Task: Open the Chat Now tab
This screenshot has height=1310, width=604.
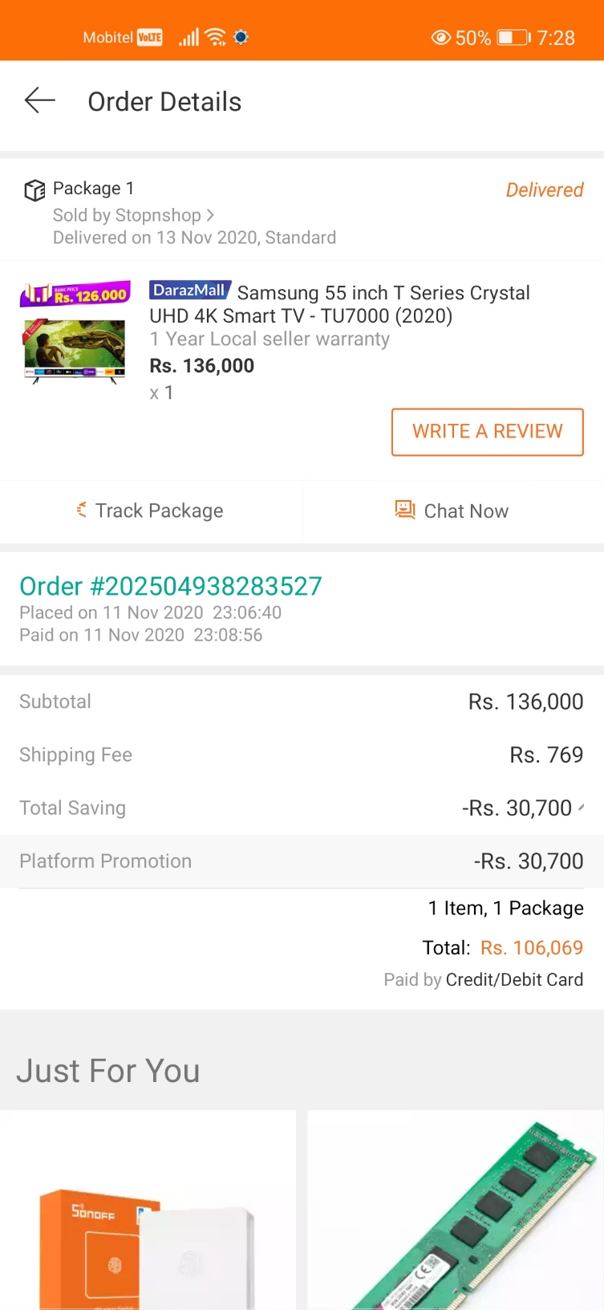Action: 453,511
